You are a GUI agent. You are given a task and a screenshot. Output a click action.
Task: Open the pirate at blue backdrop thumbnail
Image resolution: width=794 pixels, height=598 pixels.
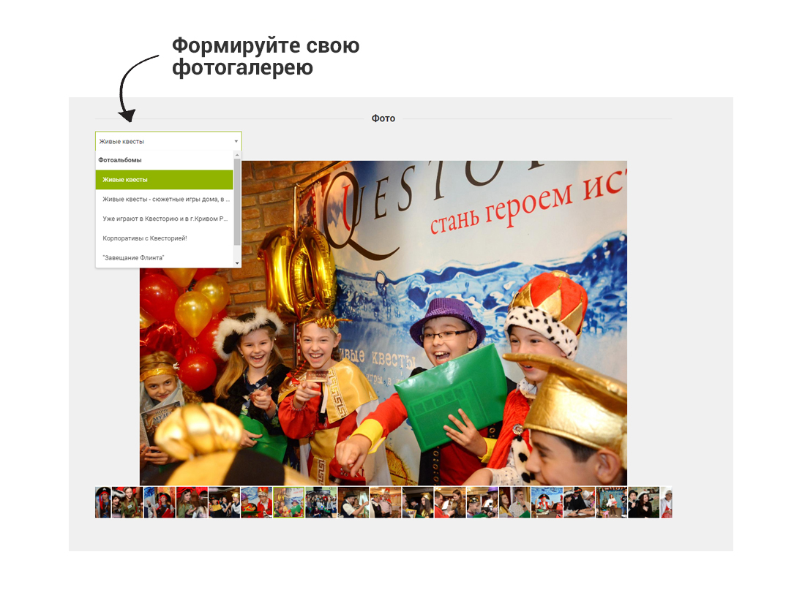(x=547, y=503)
